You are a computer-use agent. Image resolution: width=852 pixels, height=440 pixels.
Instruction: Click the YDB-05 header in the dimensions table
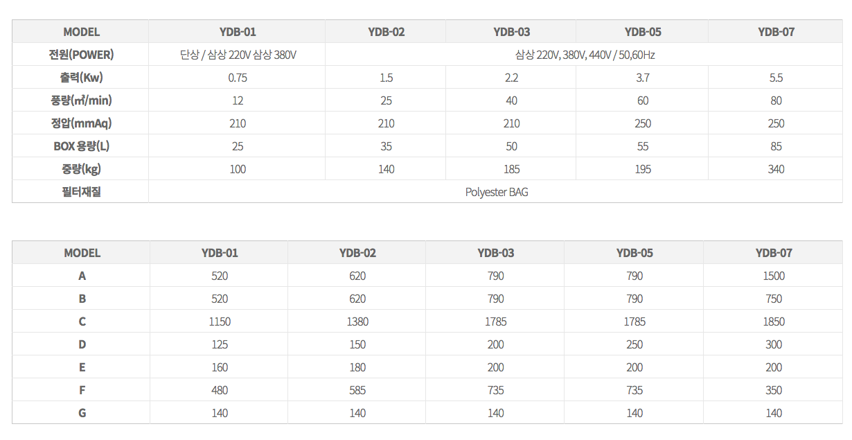point(634,253)
